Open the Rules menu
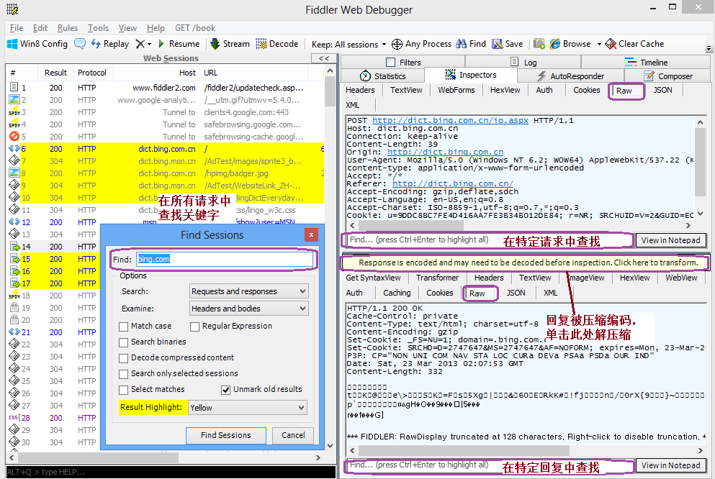Viewport: 715px width, 479px height. tap(68, 28)
